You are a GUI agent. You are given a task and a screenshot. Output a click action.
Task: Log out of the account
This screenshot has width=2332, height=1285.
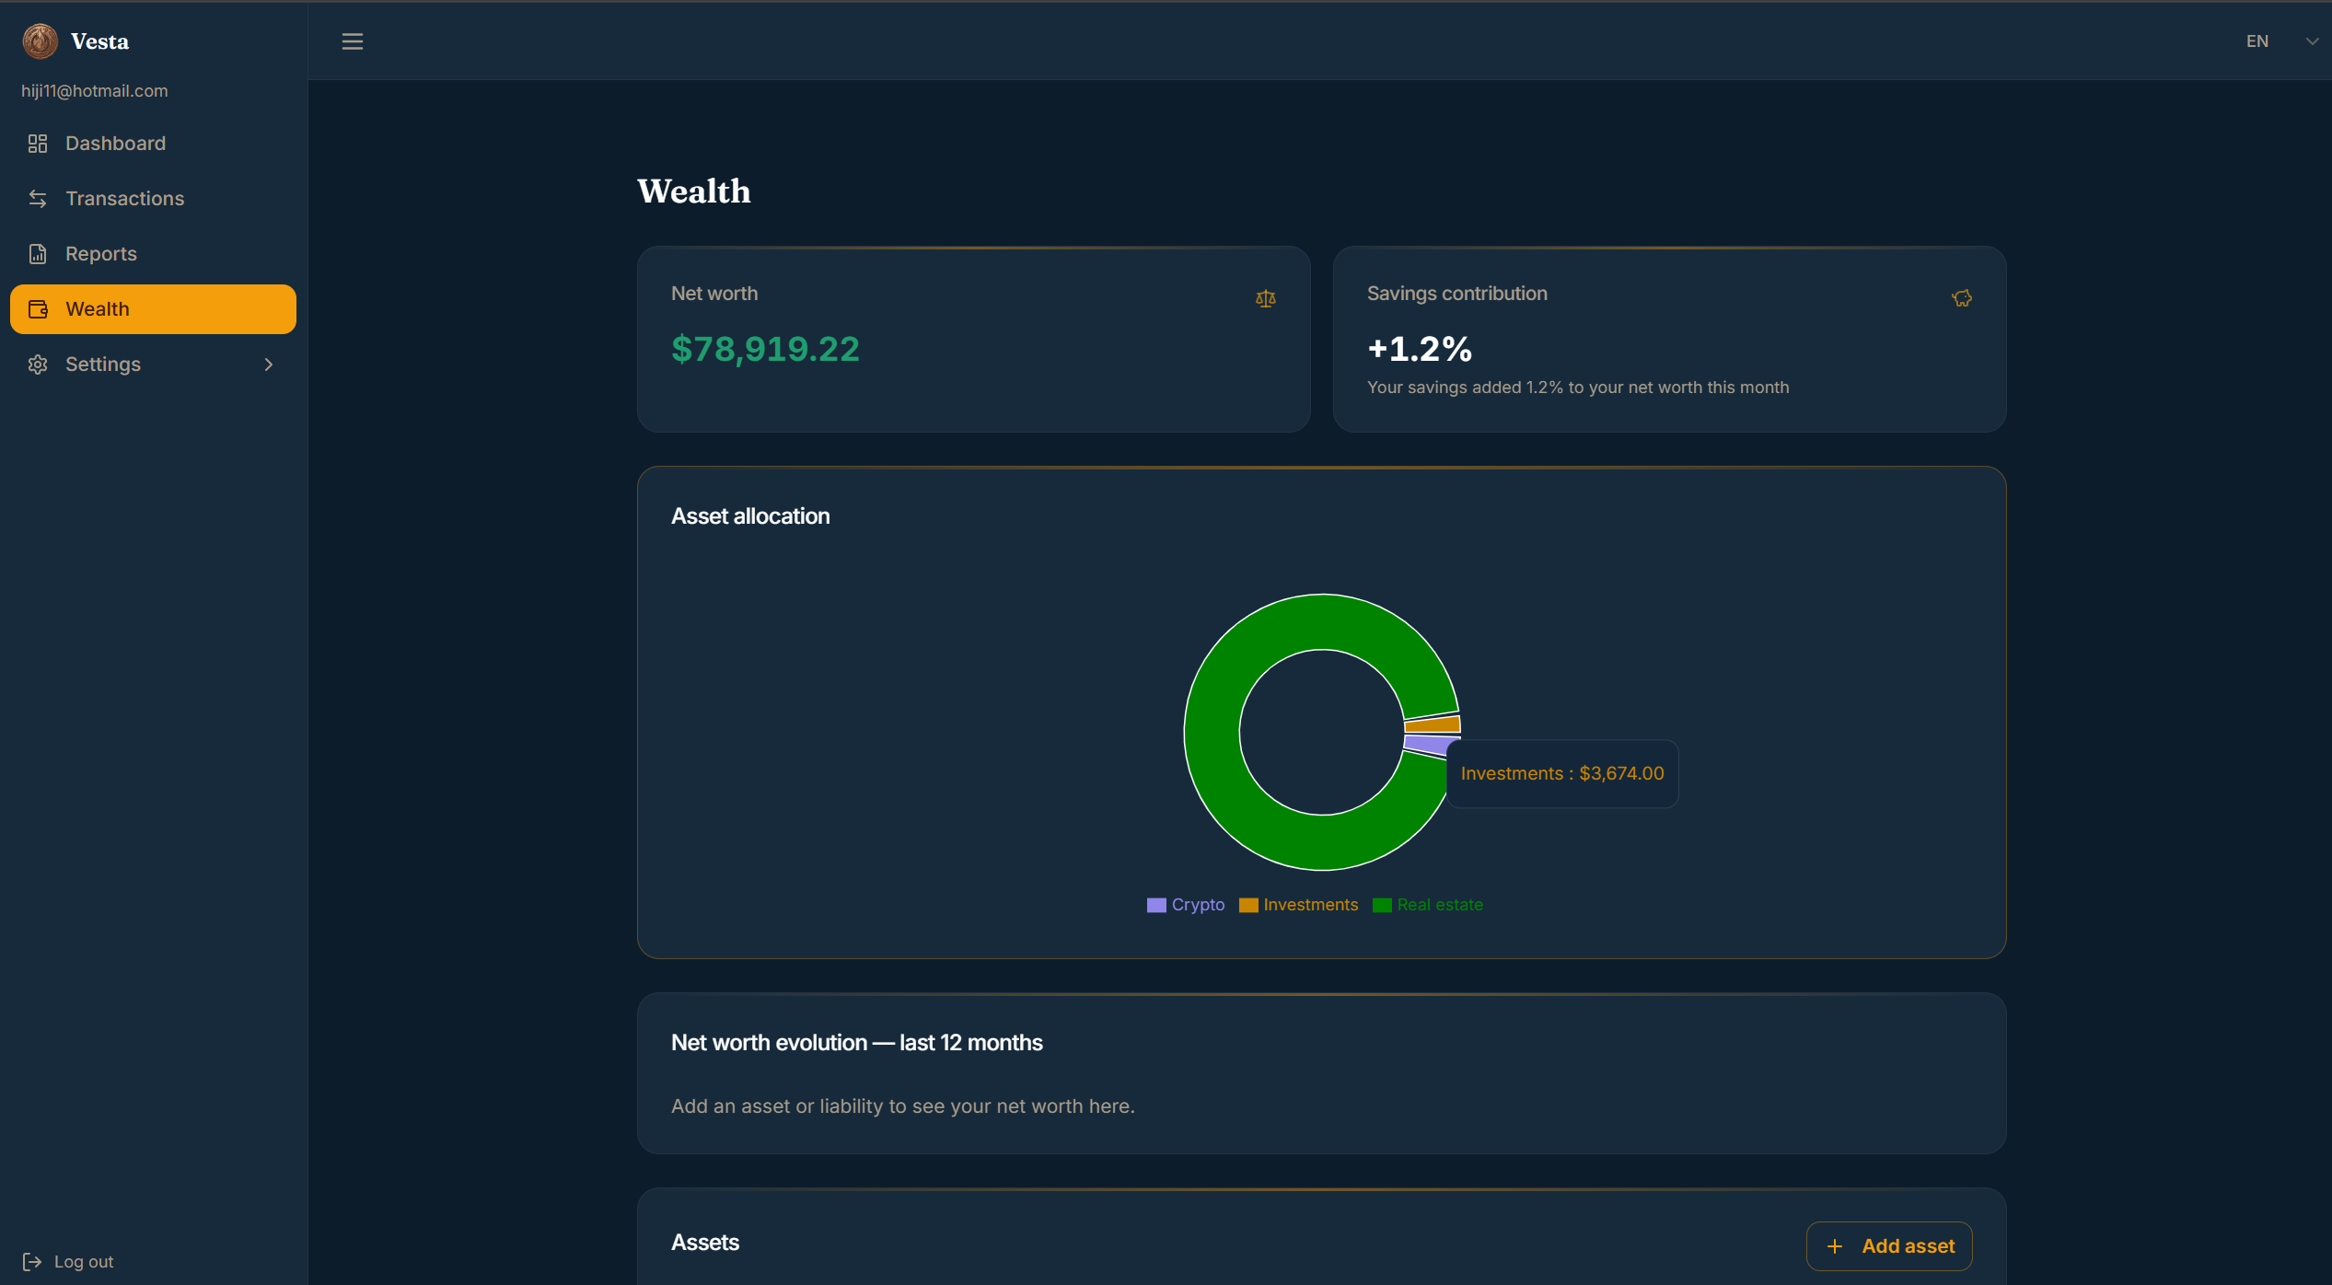68,1261
